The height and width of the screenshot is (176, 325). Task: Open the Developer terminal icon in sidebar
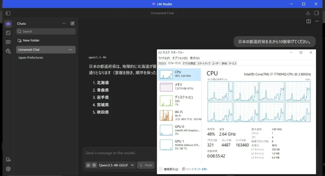8,33
